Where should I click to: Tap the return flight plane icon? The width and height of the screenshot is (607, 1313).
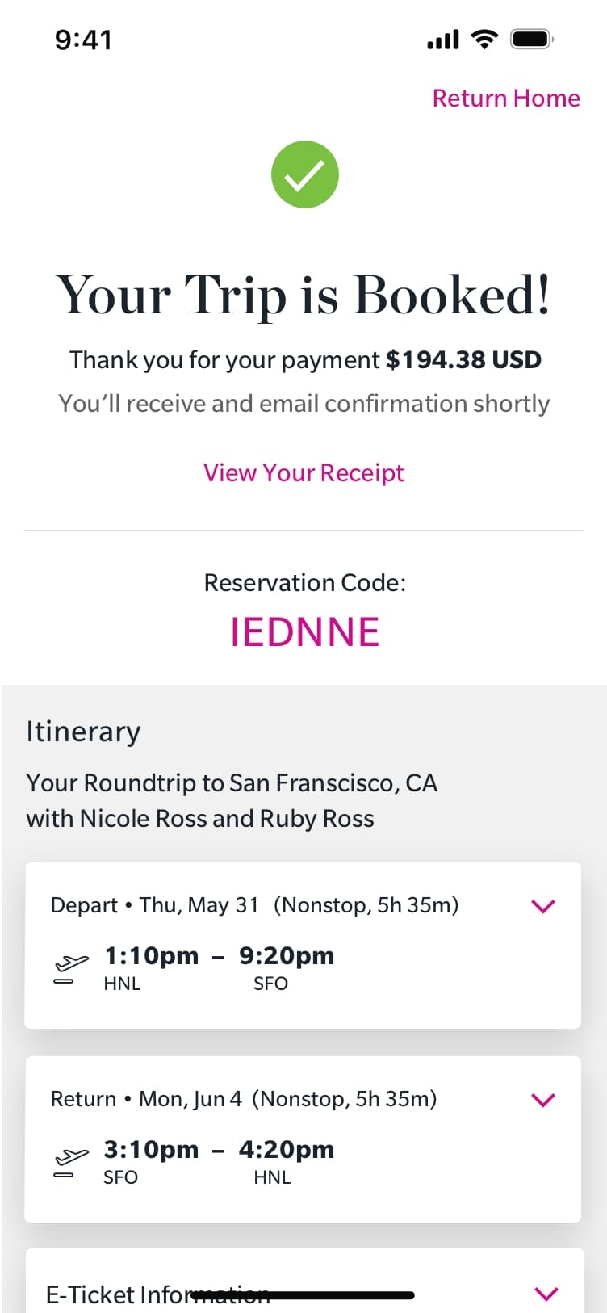click(x=70, y=1161)
